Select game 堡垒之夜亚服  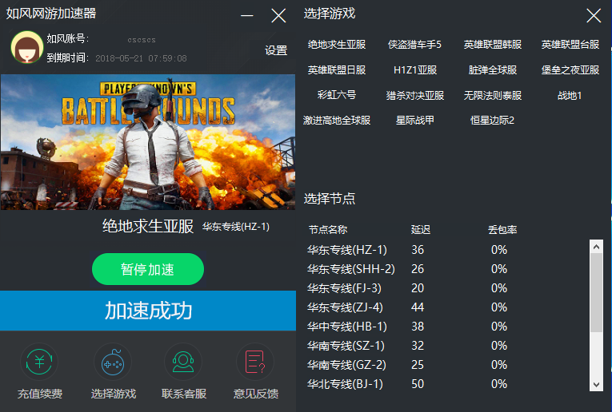570,70
